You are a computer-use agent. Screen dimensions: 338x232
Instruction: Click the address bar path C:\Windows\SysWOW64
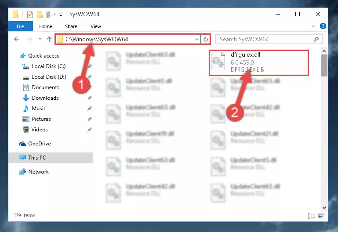97,39
